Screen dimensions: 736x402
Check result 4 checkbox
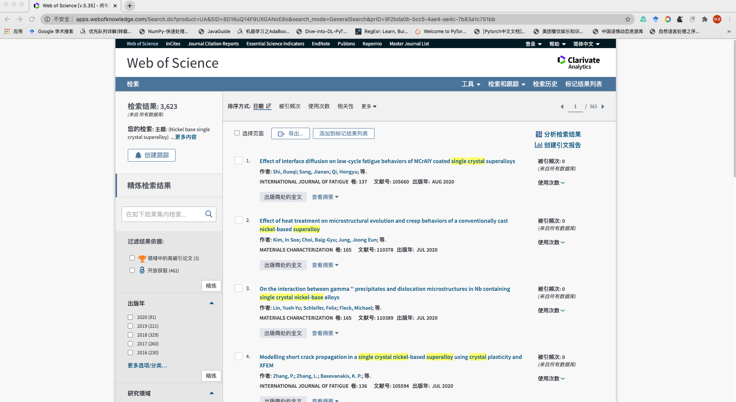239,356
